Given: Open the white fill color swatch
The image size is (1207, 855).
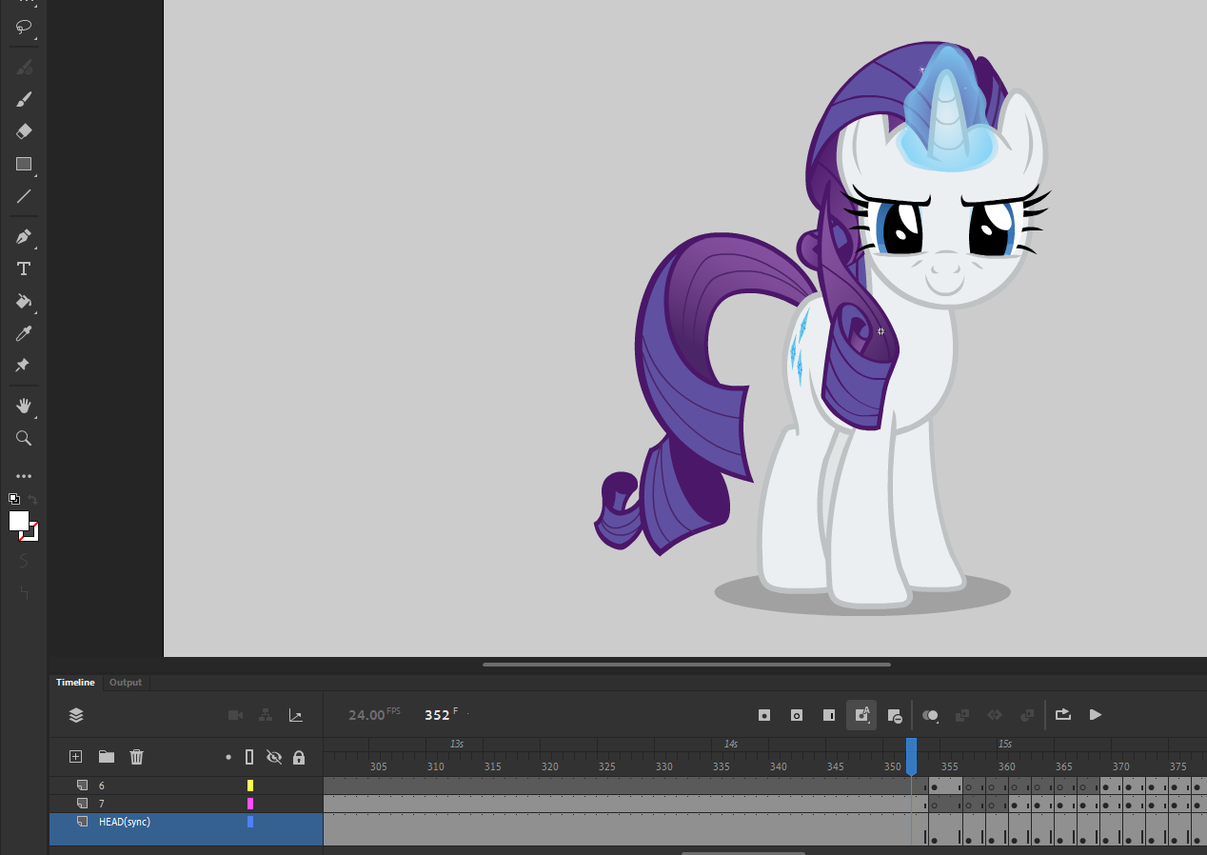Looking at the screenshot, I should pos(19,521).
